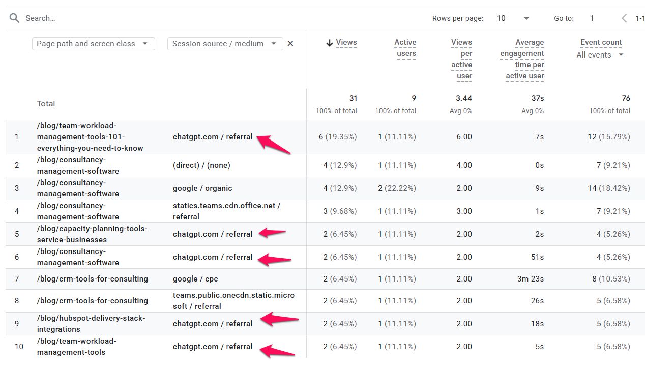The height and width of the screenshot is (365, 645).
Task: Click chatgpt.com / referral in row 5
Action: click(x=213, y=234)
